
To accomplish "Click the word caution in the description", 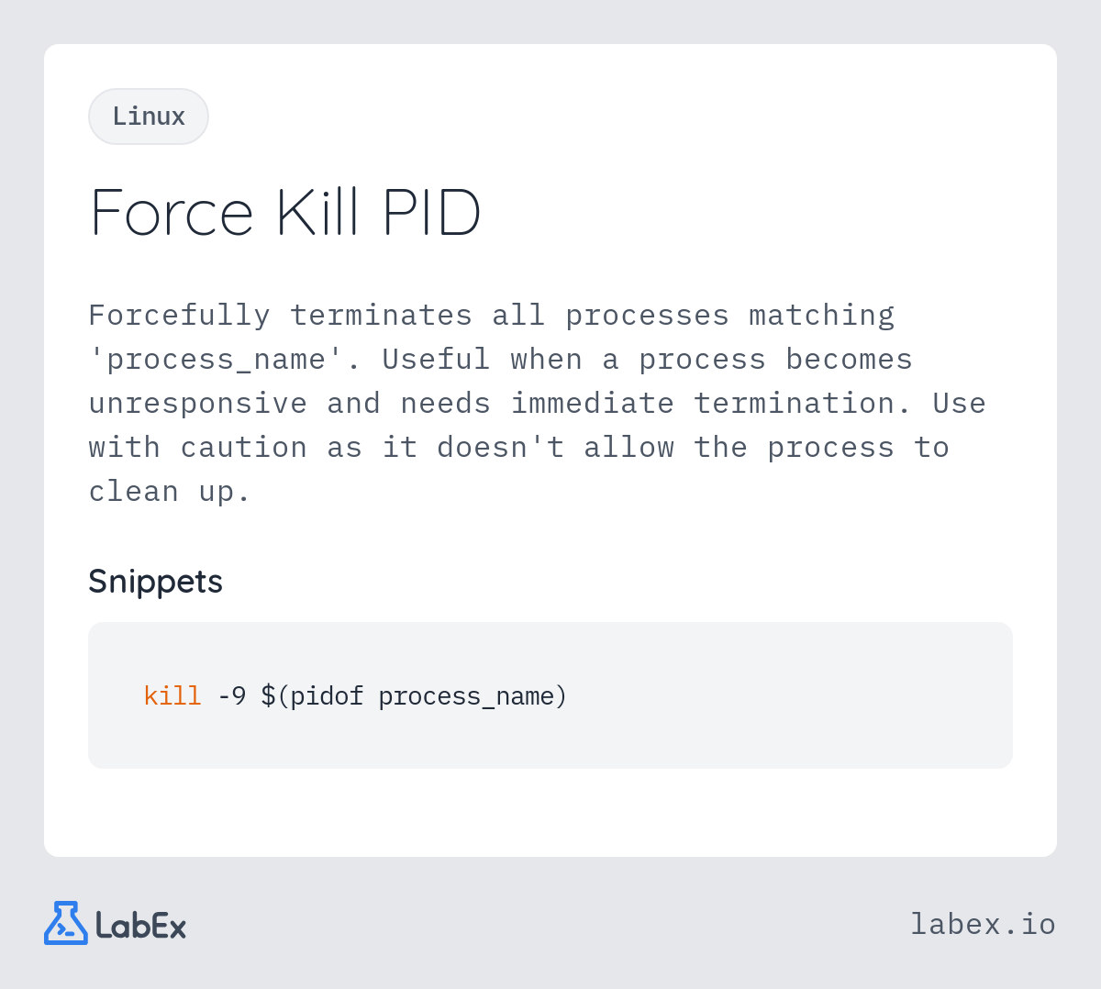I will point(243,448).
